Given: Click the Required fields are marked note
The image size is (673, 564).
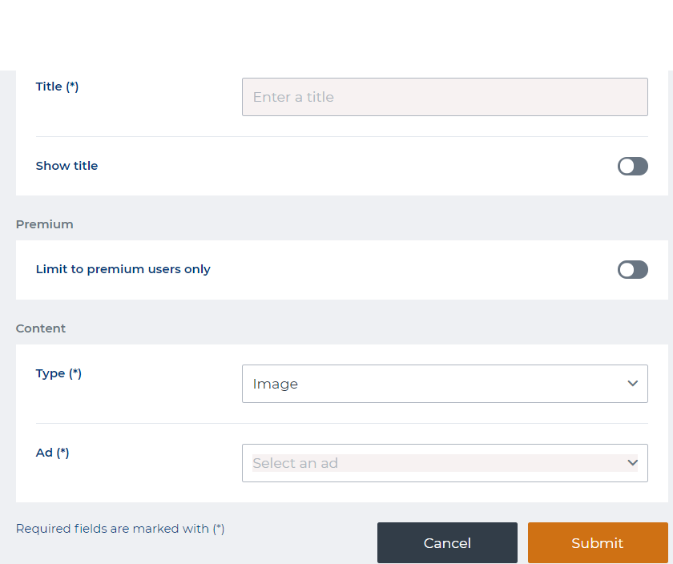Looking at the screenshot, I should 120,529.
